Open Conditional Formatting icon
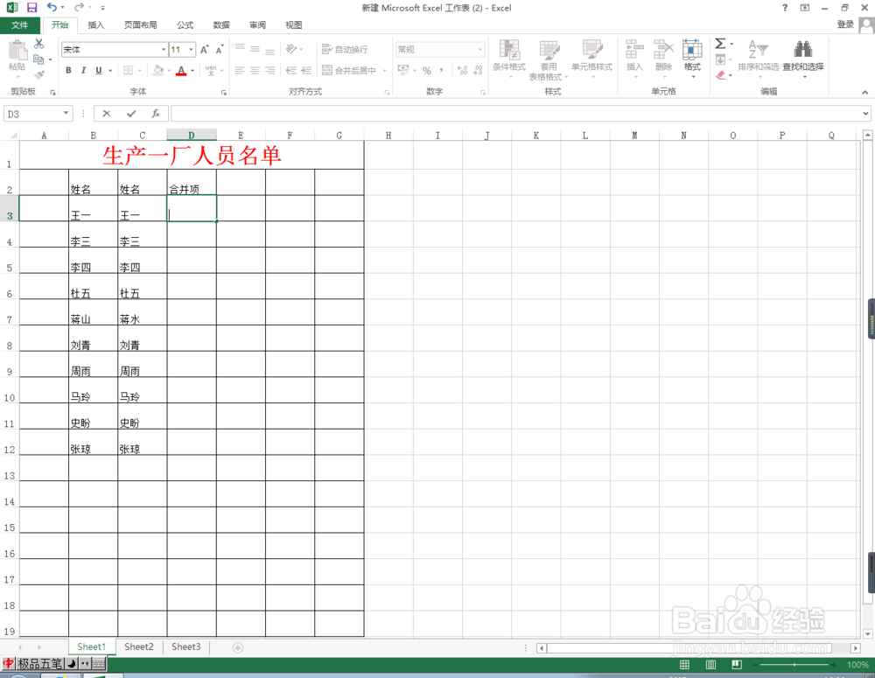Screen dimensions: 875x678 [x=509, y=50]
